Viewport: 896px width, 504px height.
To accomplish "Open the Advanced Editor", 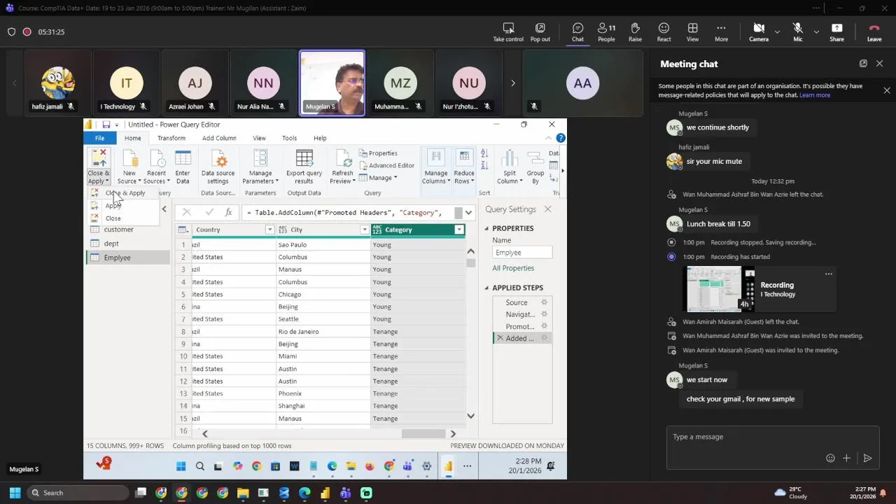I will pyautogui.click(x=386, y=165).
